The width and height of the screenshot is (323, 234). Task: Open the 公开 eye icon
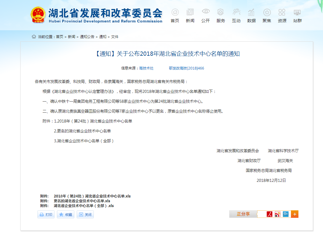206,11
